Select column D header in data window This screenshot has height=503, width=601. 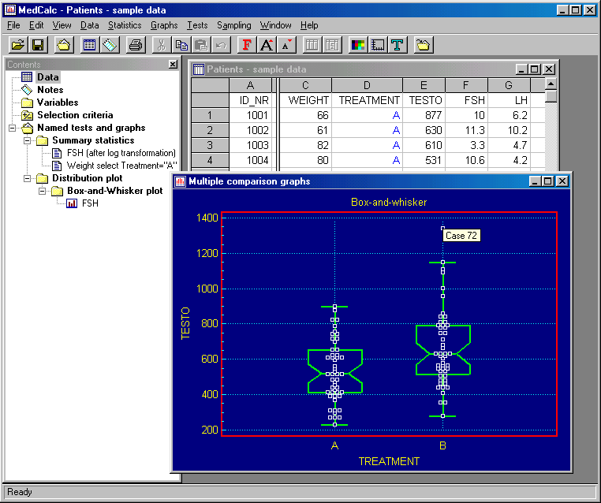(x=367, y=85)
